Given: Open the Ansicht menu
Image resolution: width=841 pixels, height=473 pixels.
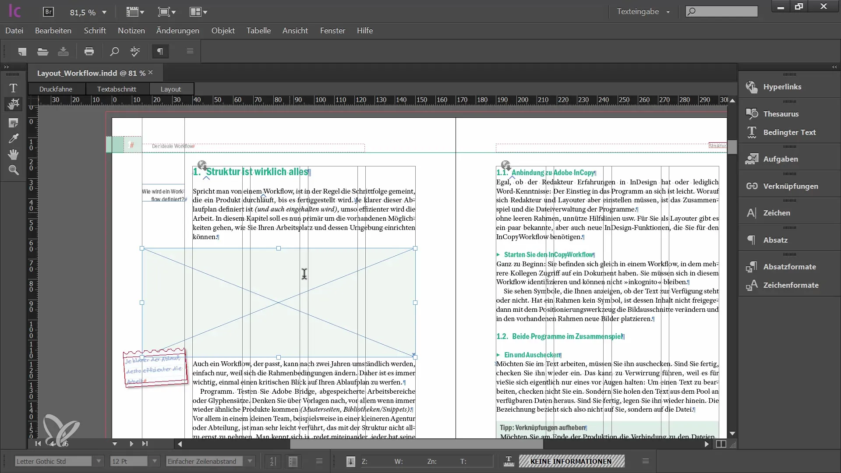Looking at the screenshot, I should [x=295, y=30].
